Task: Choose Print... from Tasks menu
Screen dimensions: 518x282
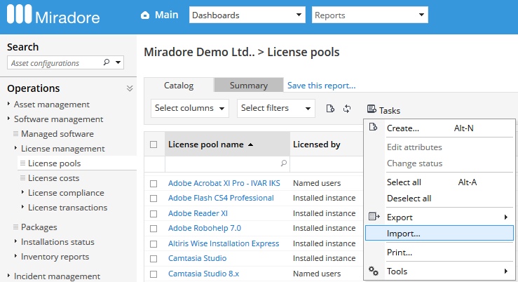Action: point(400,253)
